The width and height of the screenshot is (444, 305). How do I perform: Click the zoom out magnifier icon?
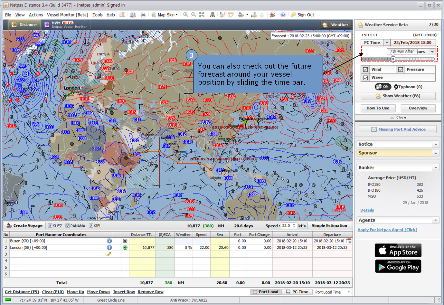click(194, 15)
